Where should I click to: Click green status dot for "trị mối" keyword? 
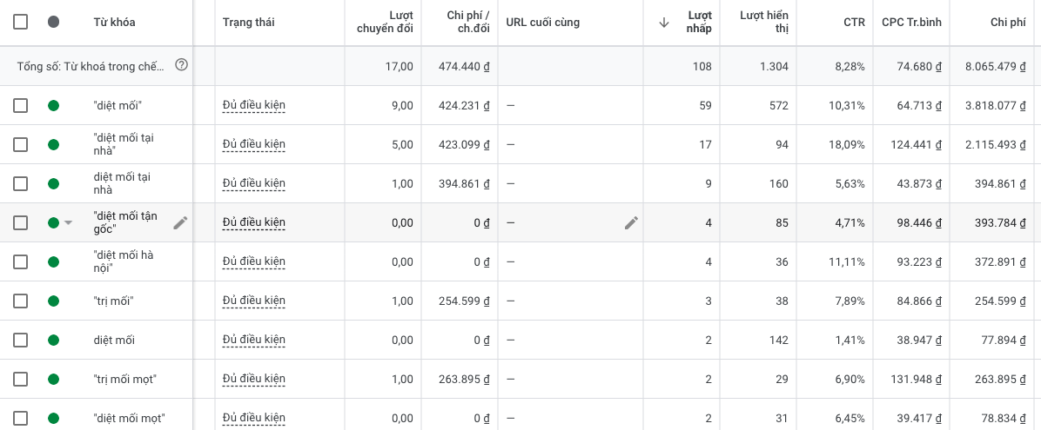point(54,301)
